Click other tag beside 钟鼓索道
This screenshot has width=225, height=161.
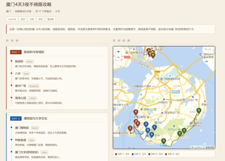coord(32,140)
